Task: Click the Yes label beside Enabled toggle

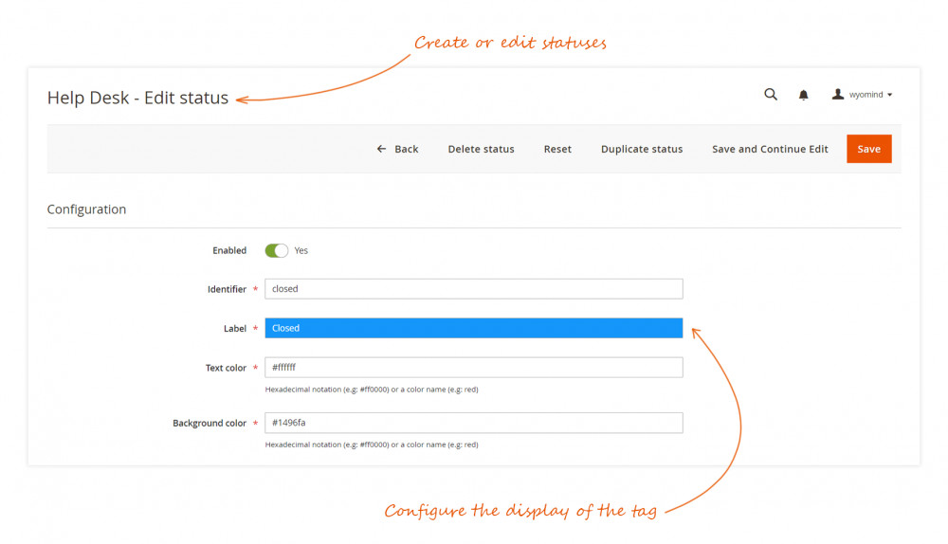Action: pyautogui.click(x=301, y=251)
